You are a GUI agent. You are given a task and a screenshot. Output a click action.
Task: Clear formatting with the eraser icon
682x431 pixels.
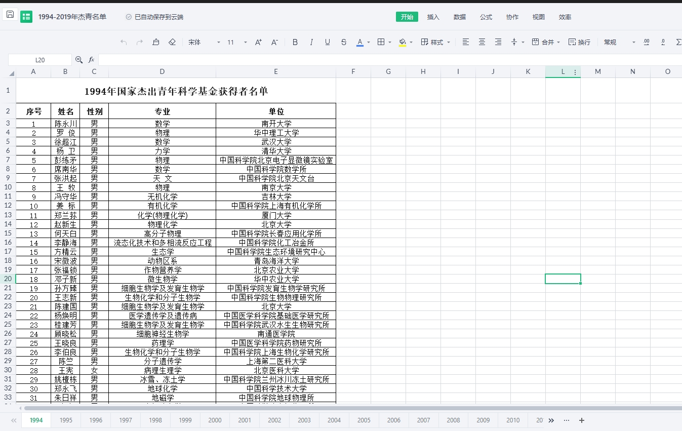172,42
